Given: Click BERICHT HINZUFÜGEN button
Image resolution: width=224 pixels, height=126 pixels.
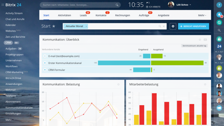Looking at the screenshot, I should (193, 26).
